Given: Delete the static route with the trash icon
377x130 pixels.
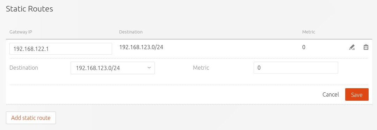Looking at the screenshot, I should coord(366,47).
